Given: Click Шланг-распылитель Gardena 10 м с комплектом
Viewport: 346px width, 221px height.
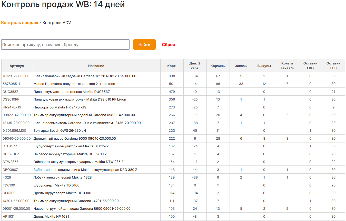Looking at the screenshot, I should click(x=87, y=123).
